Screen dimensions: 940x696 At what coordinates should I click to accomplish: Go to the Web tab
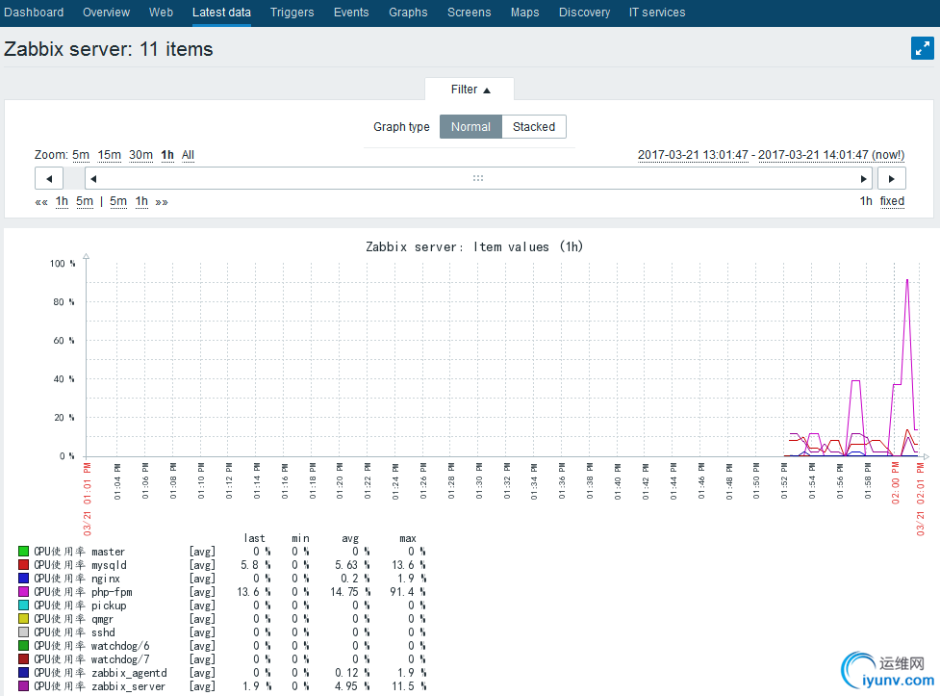click(161, 12)
